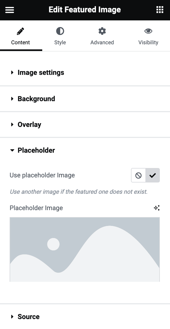Open the hamburger menu icon
The width and height of the screenshot is (170, 329).
[x=10, y=10]
